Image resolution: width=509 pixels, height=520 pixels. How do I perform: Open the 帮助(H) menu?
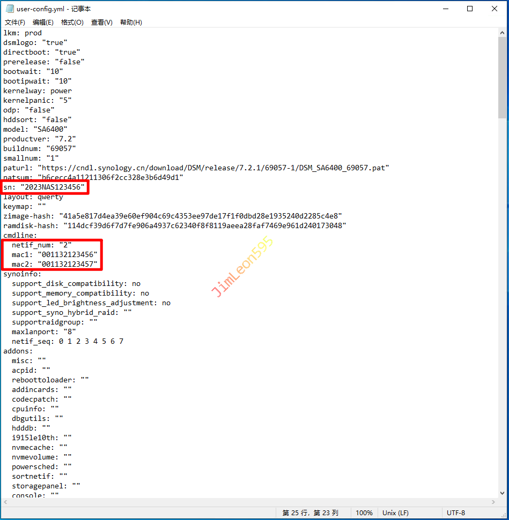pyautogui.click(x=131, y=22)
